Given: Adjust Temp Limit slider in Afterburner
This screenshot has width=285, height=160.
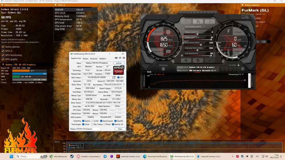Looking at the screenshot, I should coord(198,40).
